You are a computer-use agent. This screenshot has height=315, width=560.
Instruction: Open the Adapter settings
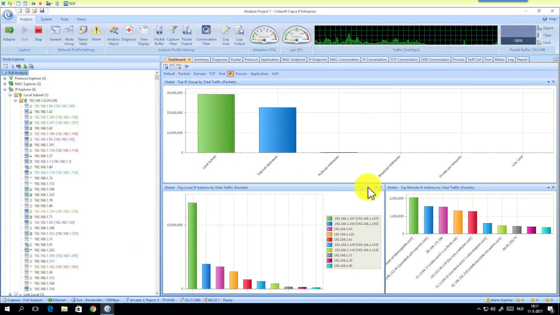[9, 34]
